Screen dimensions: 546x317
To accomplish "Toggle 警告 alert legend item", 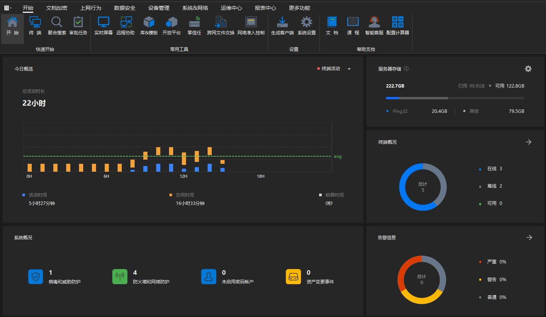I will [x=493, y=279].
